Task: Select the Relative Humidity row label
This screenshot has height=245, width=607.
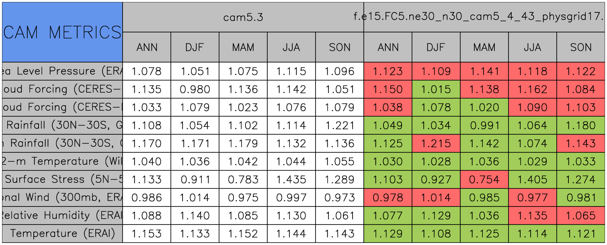Action: 62,216
